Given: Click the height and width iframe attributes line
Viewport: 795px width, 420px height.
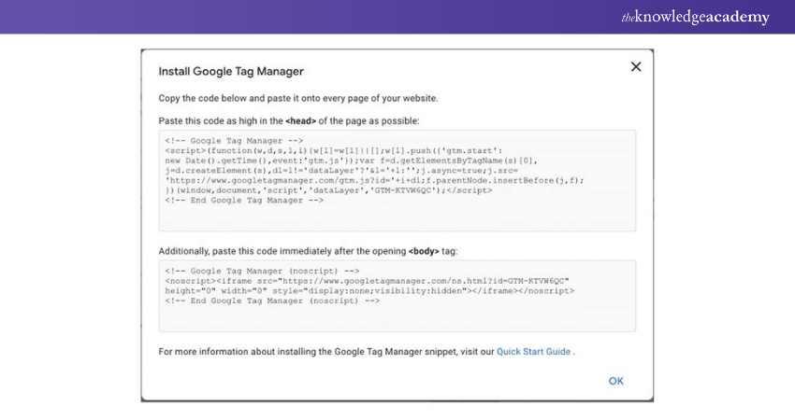Looking at the screenshot, I should pyautogui.click(x=215, y=290).
